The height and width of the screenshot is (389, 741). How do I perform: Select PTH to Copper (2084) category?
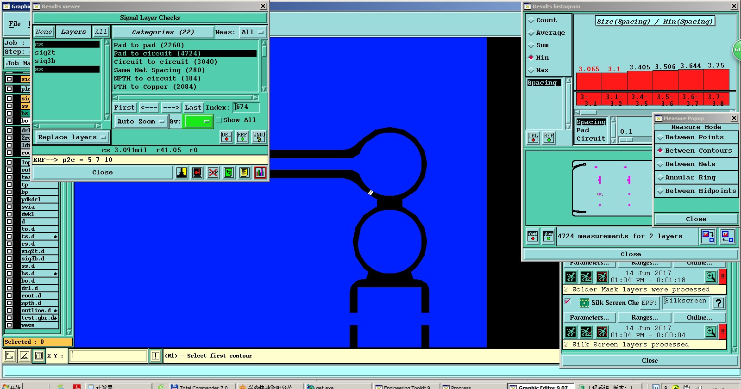tap(185, 86)
